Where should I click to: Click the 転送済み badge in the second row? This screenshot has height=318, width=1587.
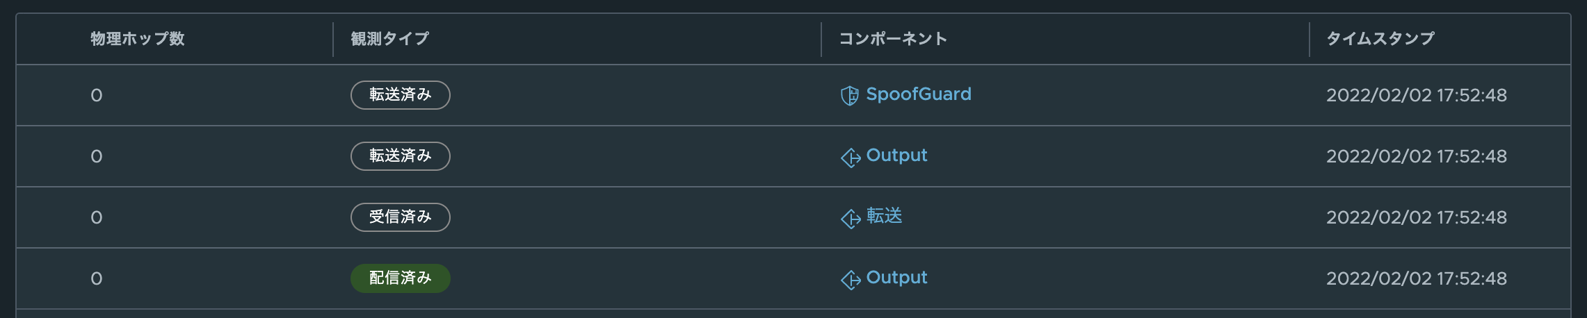coord(400,156)
